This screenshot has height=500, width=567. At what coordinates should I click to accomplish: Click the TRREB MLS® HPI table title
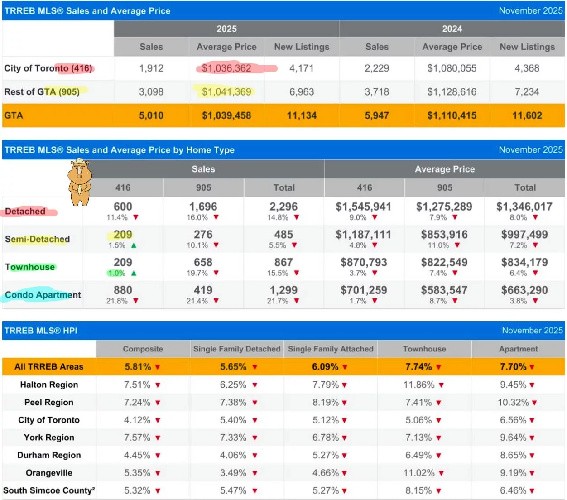[x=41, y=331]
